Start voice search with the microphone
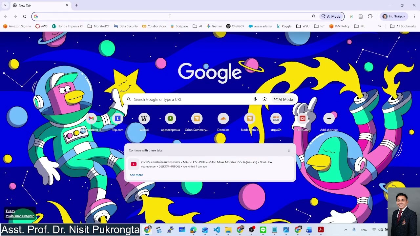The height and width of the screenshot is (236, 420). (x=255, y=99)
